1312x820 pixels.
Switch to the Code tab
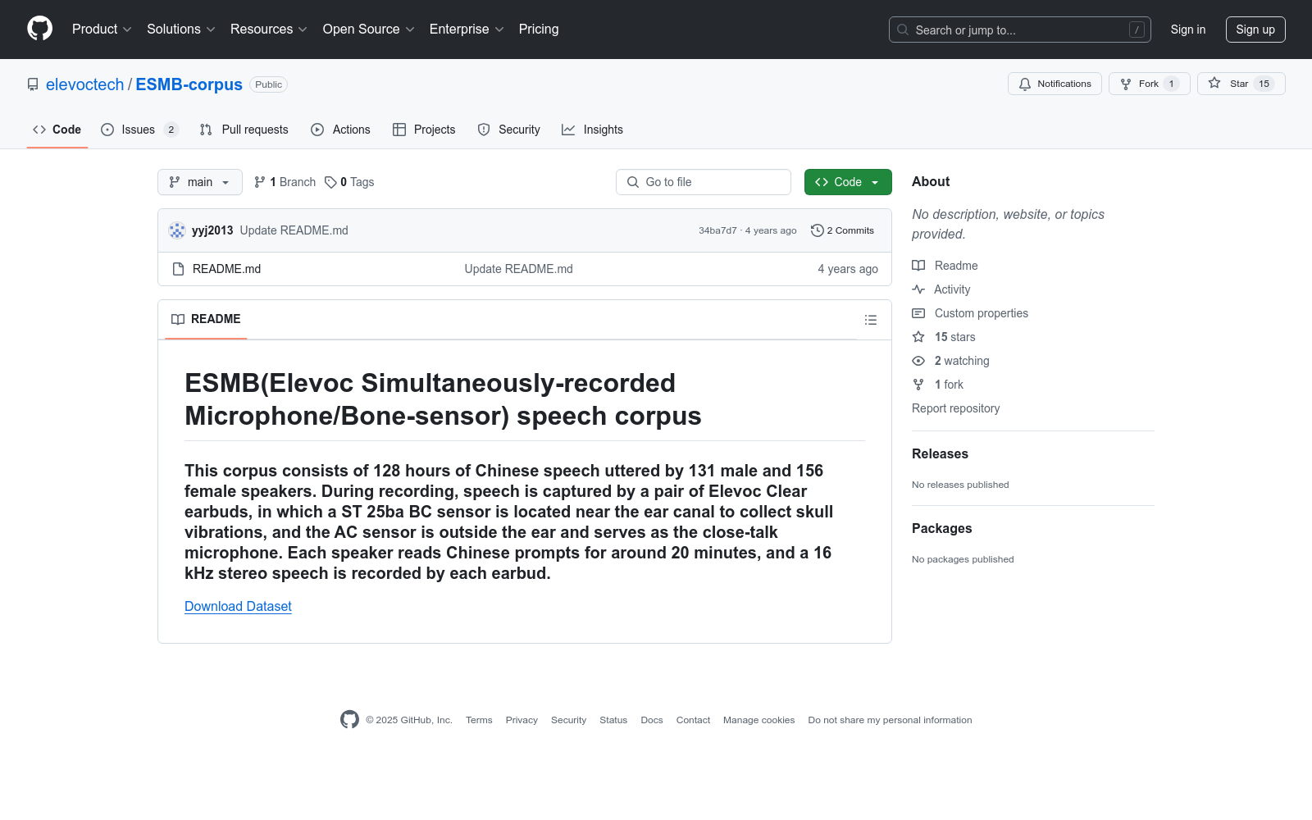[x=57, y=130]
